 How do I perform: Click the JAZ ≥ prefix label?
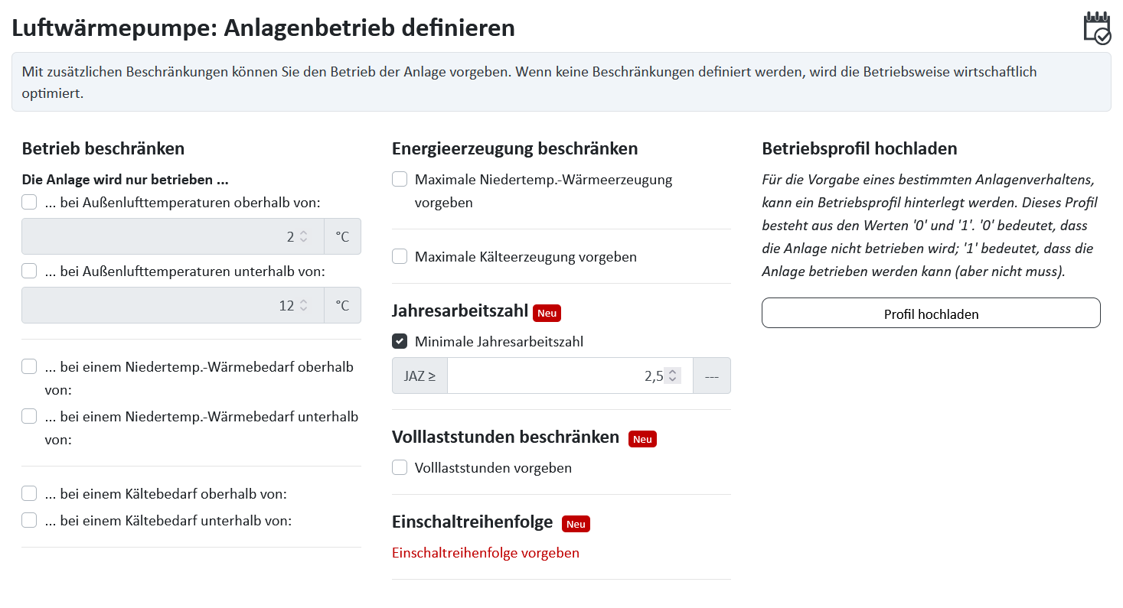point(419,376)
